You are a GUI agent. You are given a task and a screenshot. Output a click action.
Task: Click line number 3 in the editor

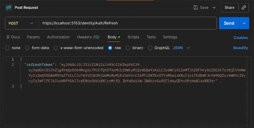click(13, 86)
